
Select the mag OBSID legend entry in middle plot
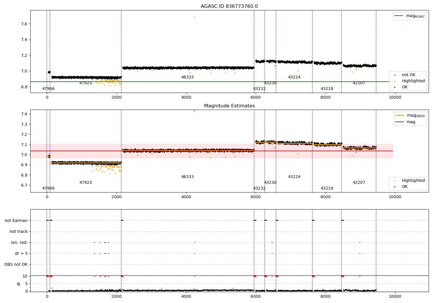click(x=410, y=115)
